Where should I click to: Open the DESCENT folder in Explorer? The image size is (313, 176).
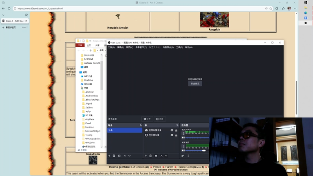coord(87,59)
